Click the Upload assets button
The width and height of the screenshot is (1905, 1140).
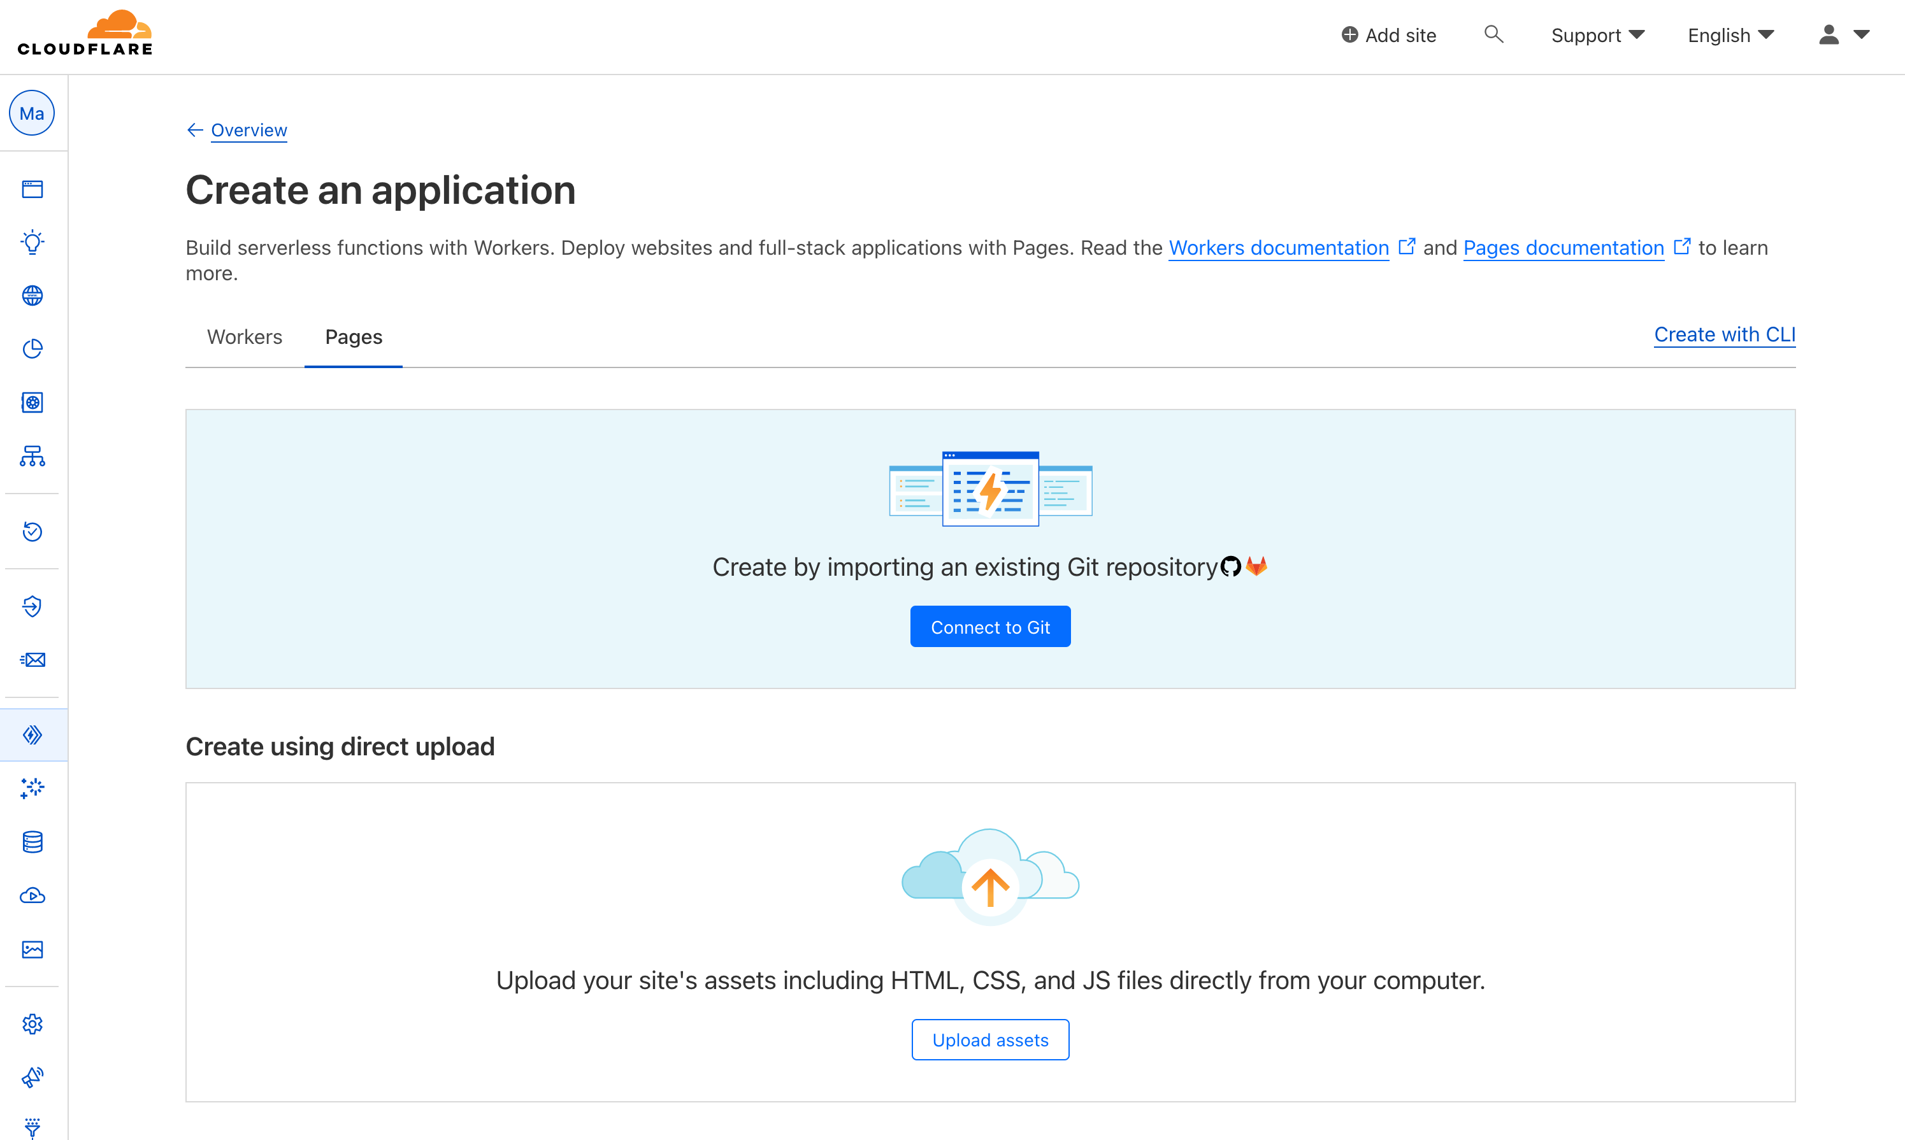coord(989,1040)
